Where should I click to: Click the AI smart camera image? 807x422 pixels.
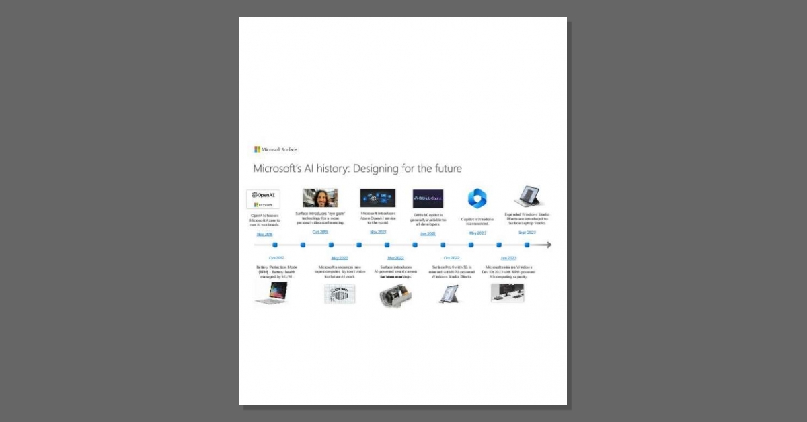[x=394, y=296]
